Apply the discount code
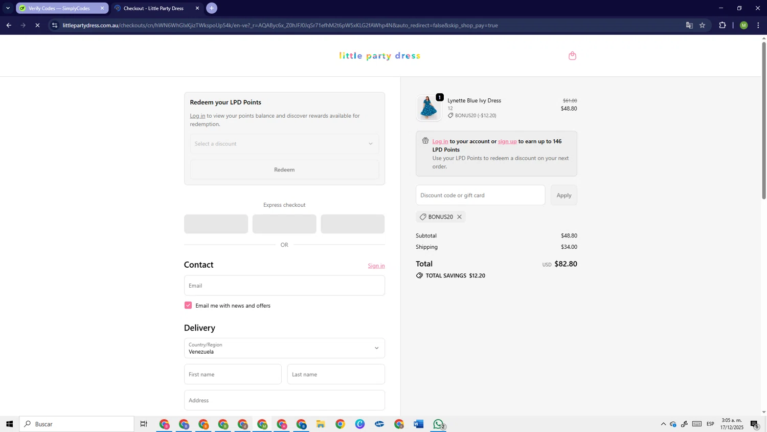 click(x=564, y=195)
